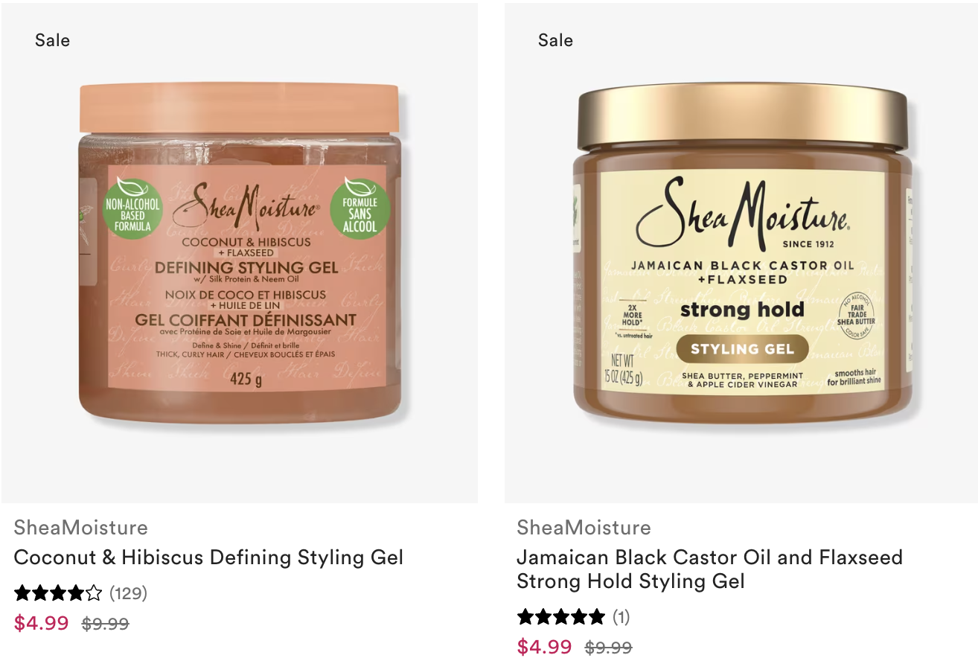Click the gold lid of the Jamaican Black Castor jar
The height and width of the screenshot is (658, 978).
pyautogui.click(x=742, y=117)
